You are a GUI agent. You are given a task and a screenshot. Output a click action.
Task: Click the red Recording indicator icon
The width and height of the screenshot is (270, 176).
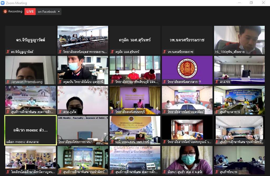5,12
